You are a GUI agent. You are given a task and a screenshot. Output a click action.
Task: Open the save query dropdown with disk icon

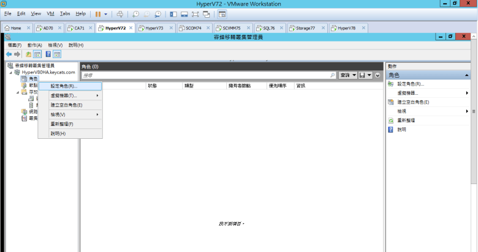click(x=366, y=75)
